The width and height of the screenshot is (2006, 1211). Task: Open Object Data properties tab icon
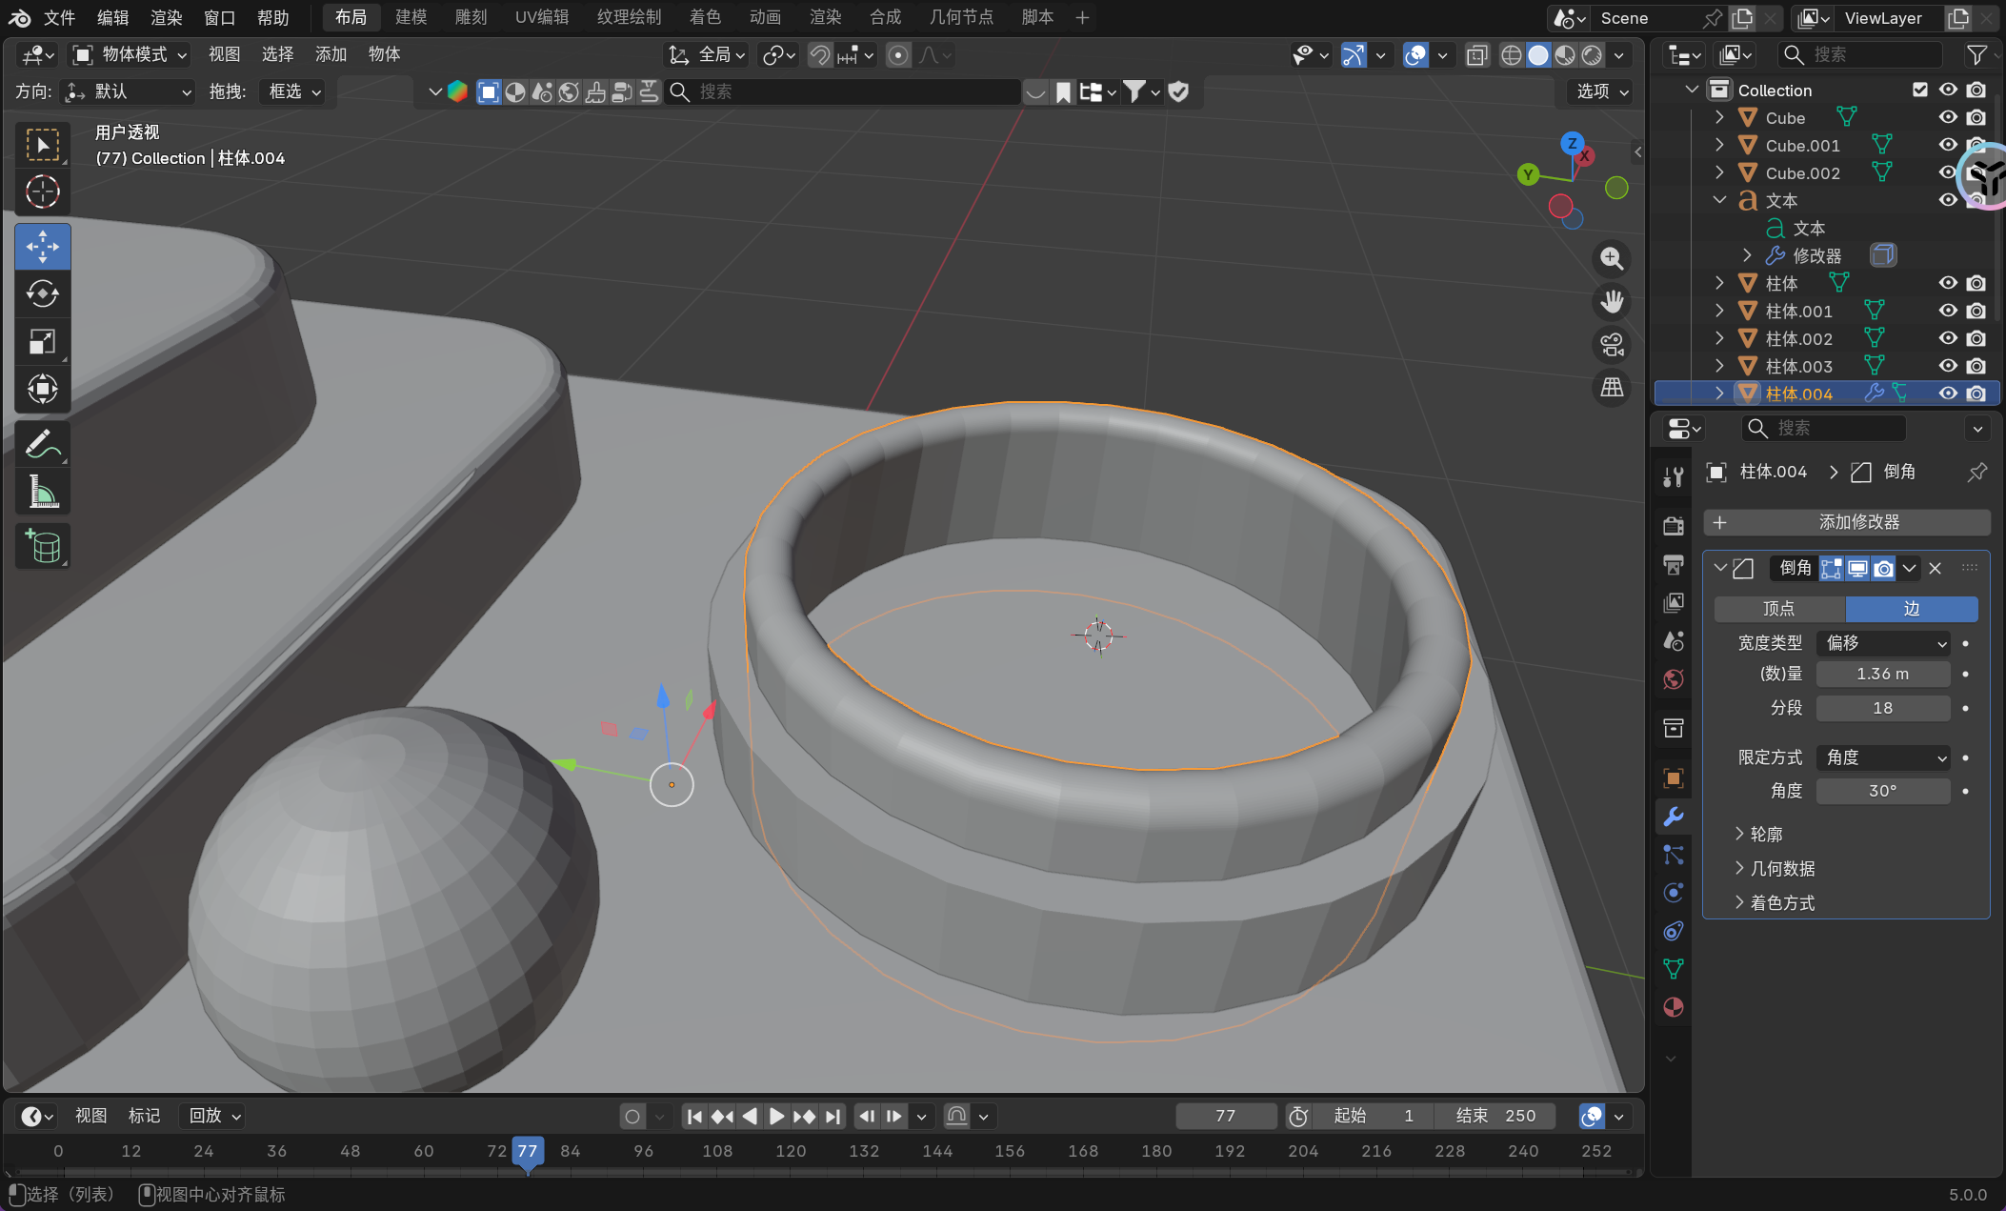[x=1673, y=969]
